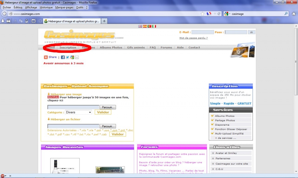The height and width of the screenshot is (178, 298).
Task: Go to the Firefox home page icon
Action: [x=294, y=14]
